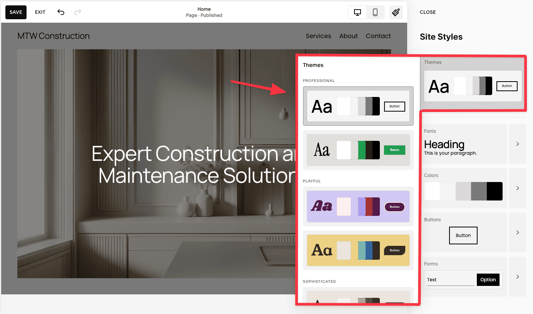Redo the last change
This screenshot has width=533, height=314.
point(77,12)
